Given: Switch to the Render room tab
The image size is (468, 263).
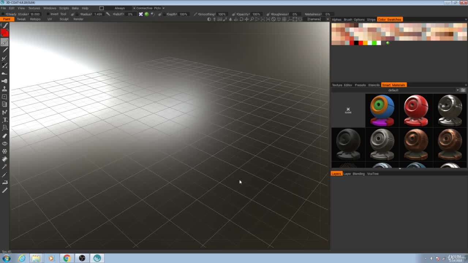Looking at the screenshot, I should [78, 19].
